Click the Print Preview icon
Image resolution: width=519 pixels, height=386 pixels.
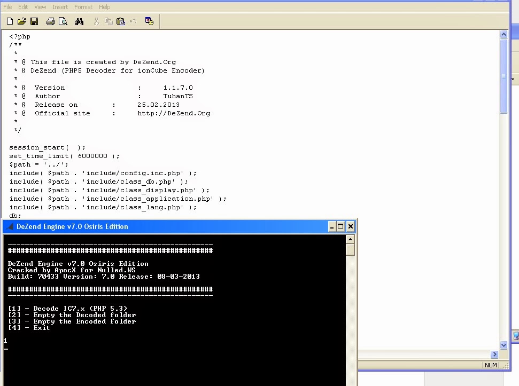tap(63, 21)
